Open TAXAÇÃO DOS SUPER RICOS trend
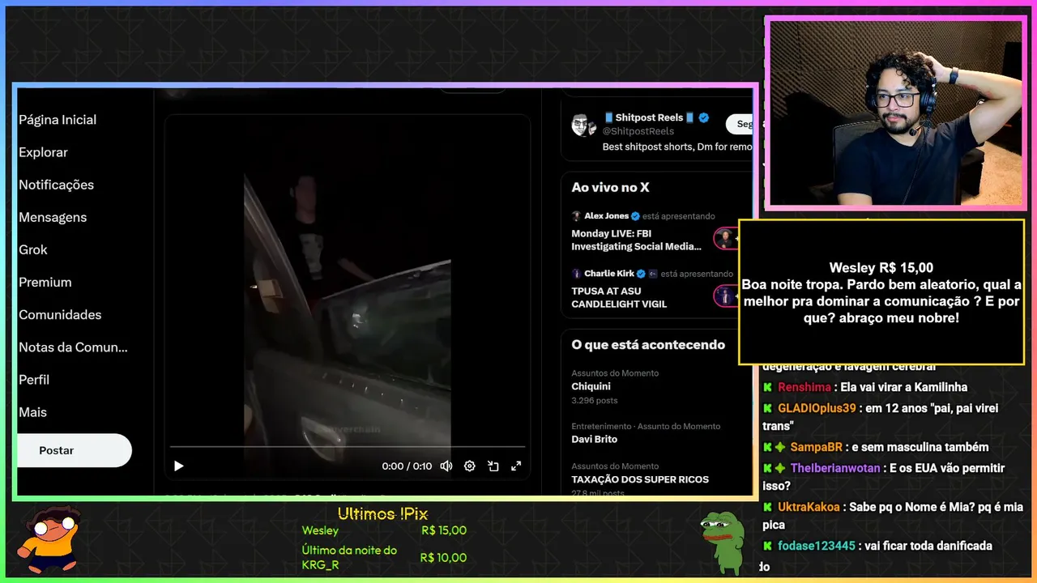Image resolution: width=1037 pixels, height=583 pixels. (640, 479)
